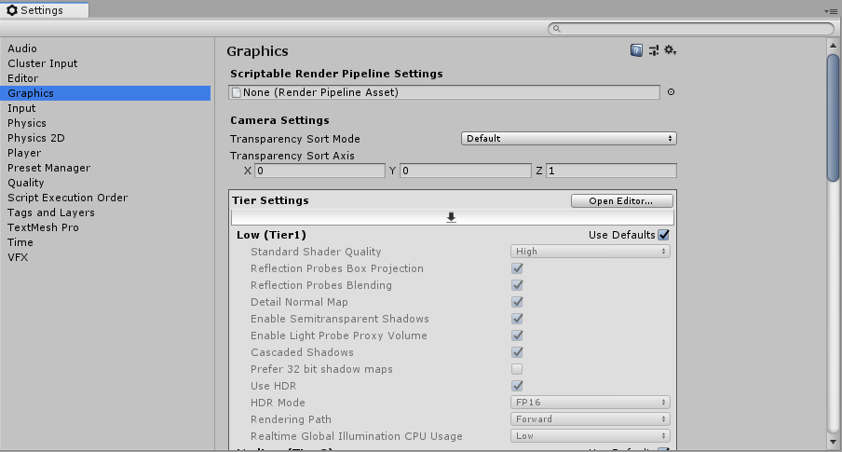The image size is (842, 452).
Task: Click the Open Editor button
Action: click(x=622, y=200)
